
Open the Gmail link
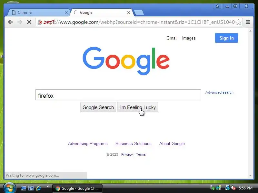[x=172, y=38]
